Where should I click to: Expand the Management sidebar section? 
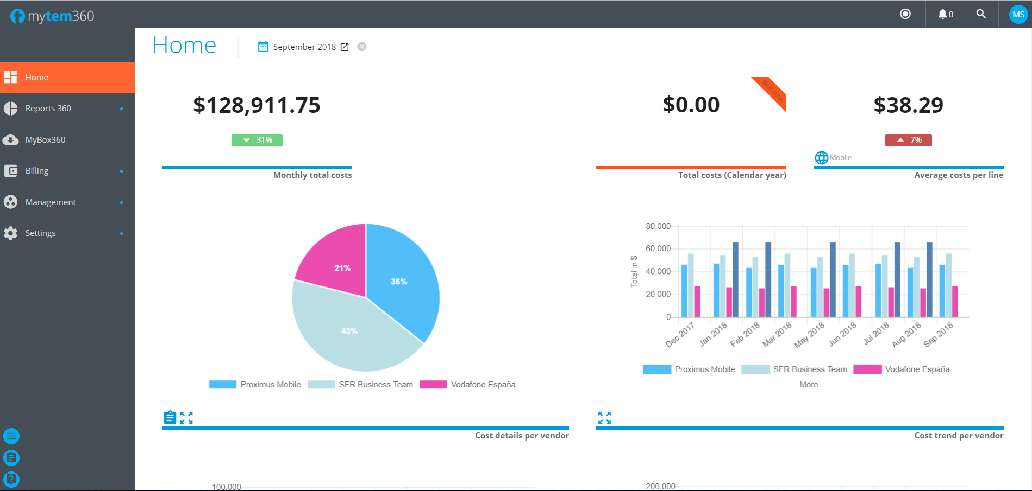pyautogui.click(x=51, y=202)
